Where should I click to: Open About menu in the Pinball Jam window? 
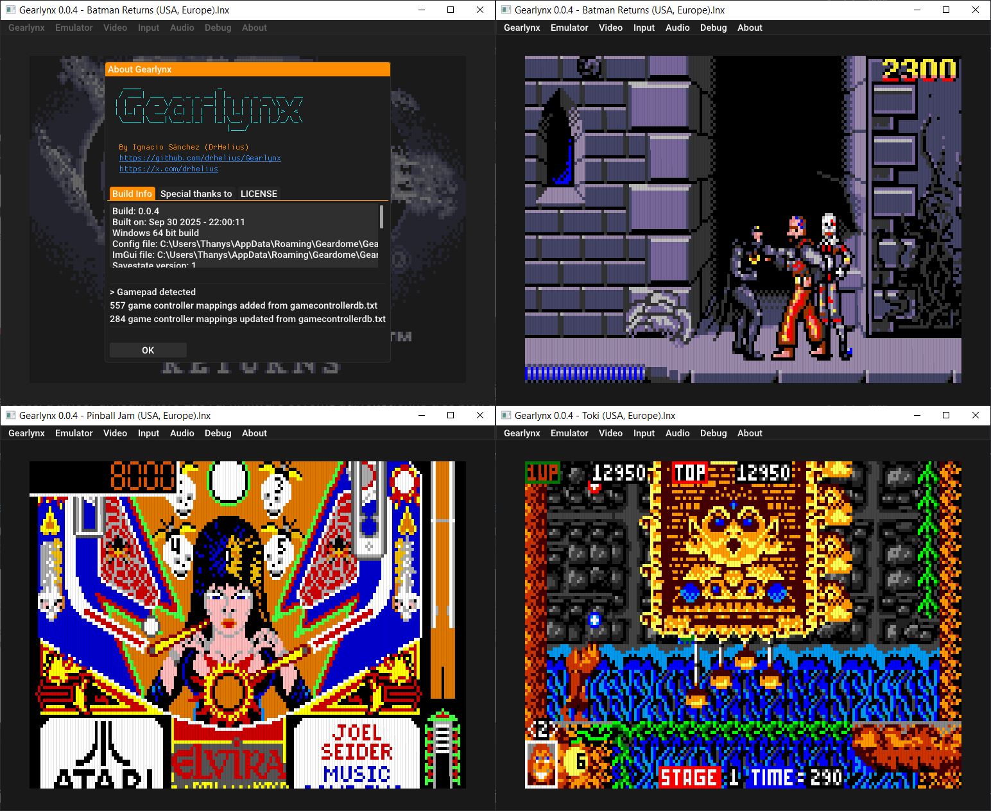click(254, 433)
